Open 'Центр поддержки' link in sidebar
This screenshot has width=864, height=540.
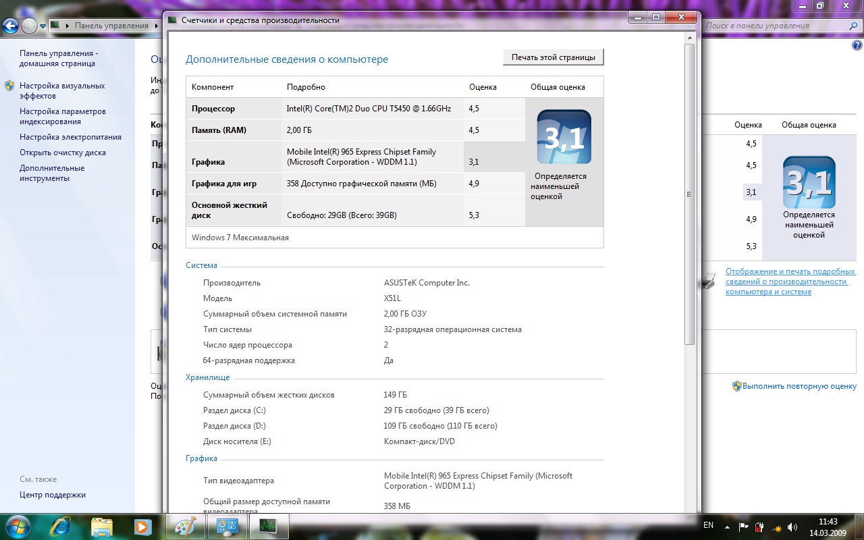pos(53,495)
